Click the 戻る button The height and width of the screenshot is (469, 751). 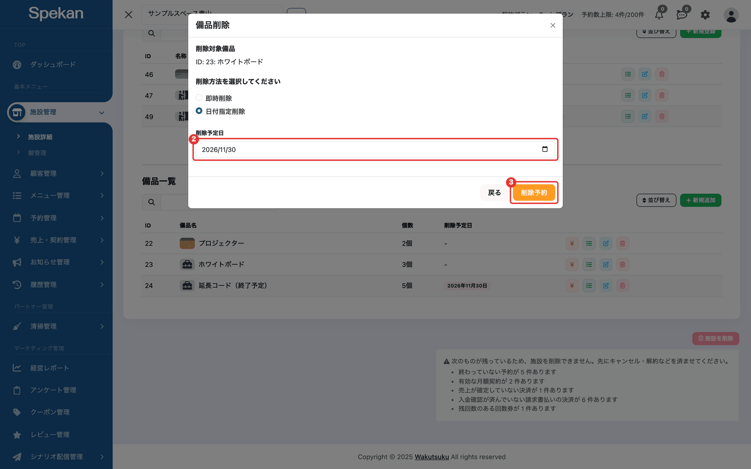tap(494, 193)
